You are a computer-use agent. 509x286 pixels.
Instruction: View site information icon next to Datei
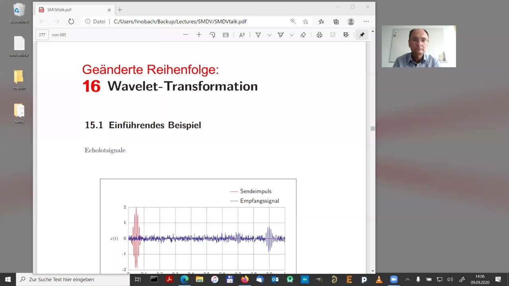pos(87,21)
